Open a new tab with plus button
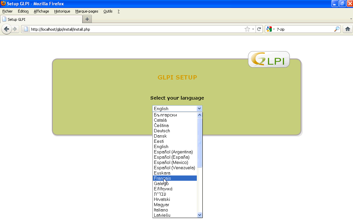This screenshot has height=221, width=353. pos(87,19)
